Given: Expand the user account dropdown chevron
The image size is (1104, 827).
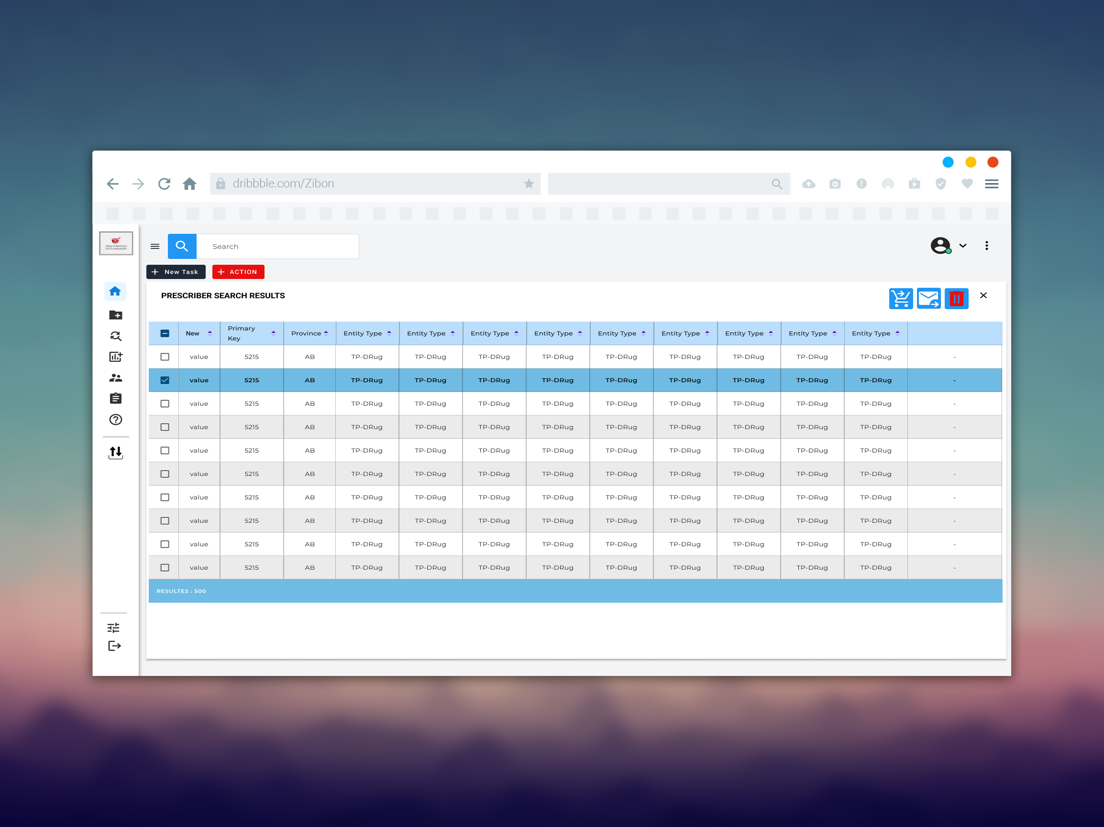Looking at the screenshot, I should coord(963,245).
